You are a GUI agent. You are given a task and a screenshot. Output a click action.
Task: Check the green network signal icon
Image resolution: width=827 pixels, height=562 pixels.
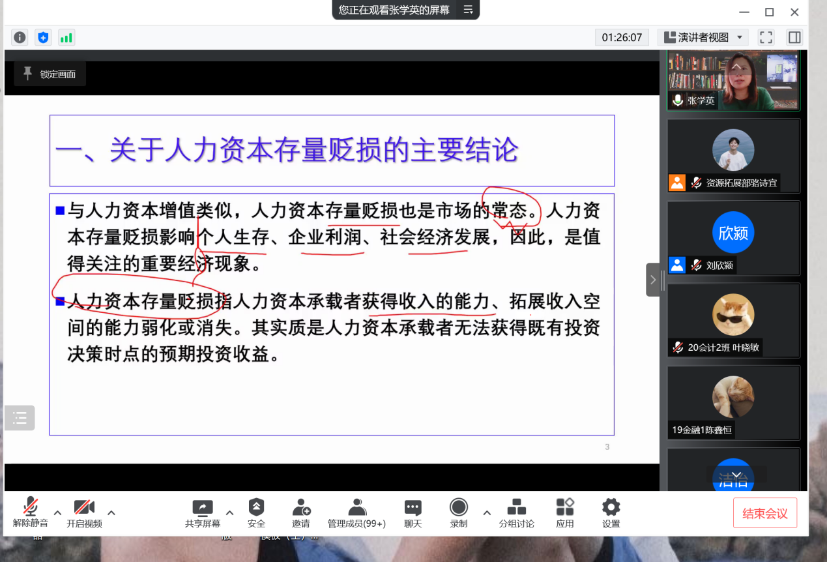66,37
